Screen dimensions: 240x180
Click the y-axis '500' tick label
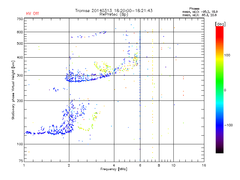pos(20,43)
